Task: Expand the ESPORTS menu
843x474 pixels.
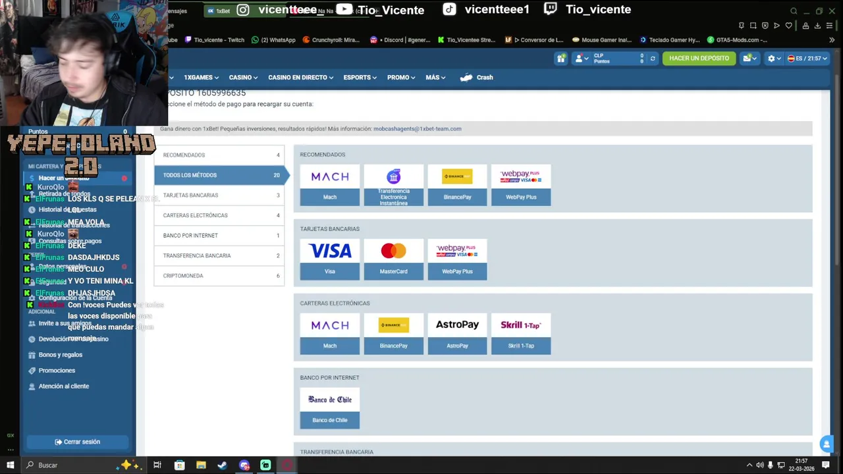Action: [360, 78]
